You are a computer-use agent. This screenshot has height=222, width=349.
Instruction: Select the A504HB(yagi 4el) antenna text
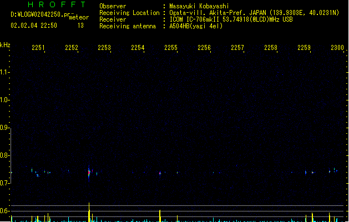tap(196, 26)
